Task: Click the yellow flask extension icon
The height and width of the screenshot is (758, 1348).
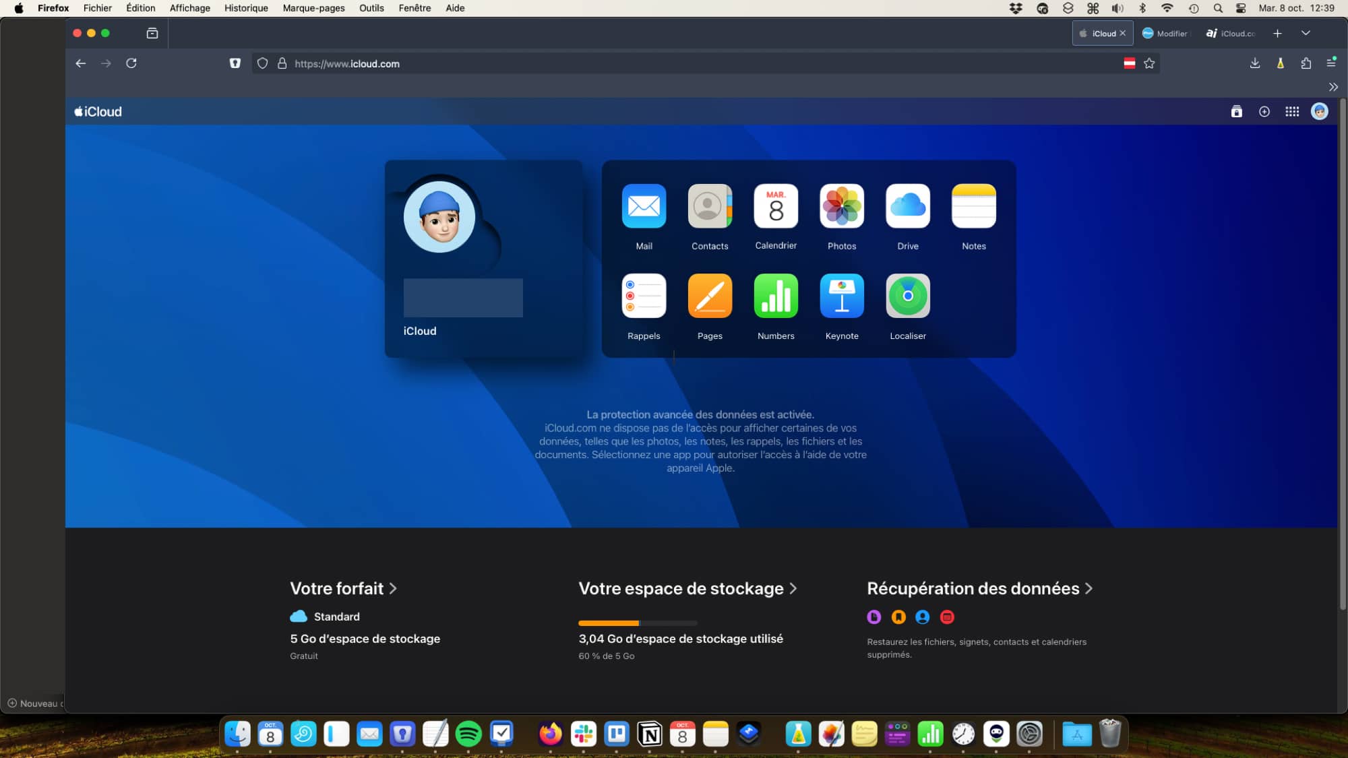Action: point(1281,63)
